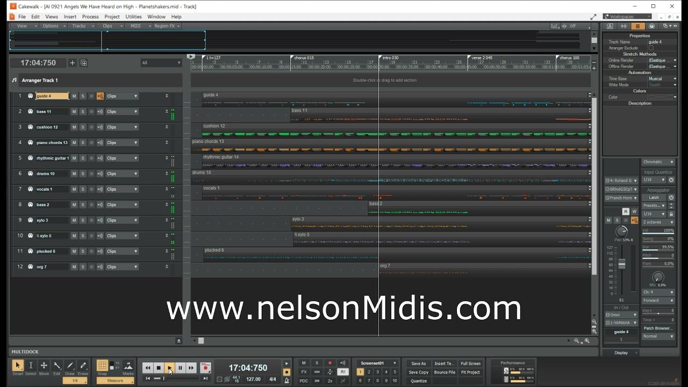Enable the Input Quantize power button
Viewport: 688px width, 387px height.
(x=671, y=180)
